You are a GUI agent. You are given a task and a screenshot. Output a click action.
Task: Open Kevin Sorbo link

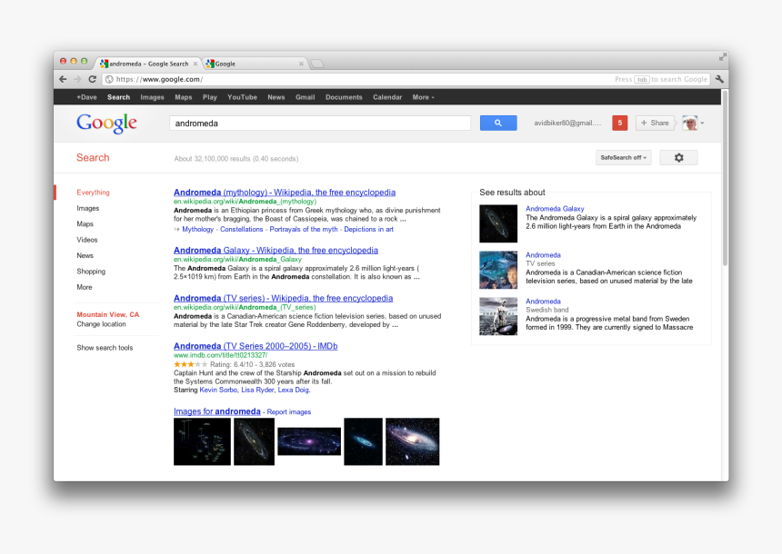pos(218,391)
